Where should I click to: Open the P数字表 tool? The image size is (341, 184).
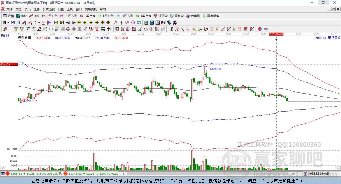point(88,16)
